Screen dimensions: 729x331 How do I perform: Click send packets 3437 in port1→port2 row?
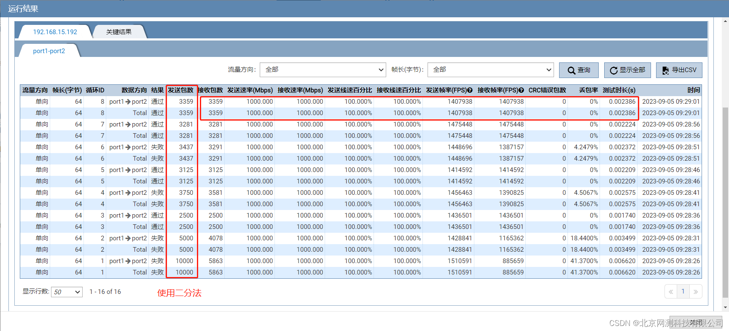point(186,147)
